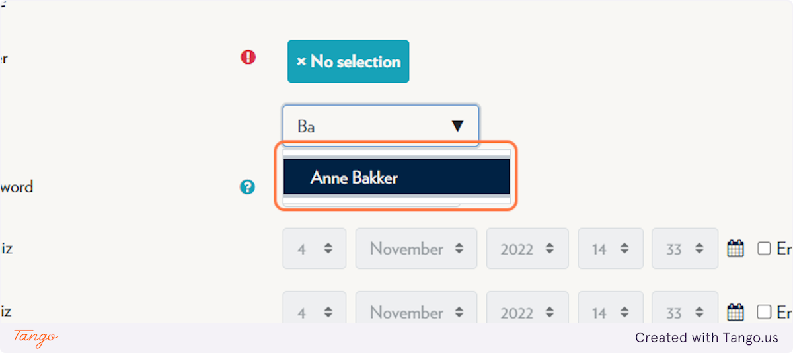793x353 pixels.
Task: Click the Tango logo in footer
Action: coord(36,337)
